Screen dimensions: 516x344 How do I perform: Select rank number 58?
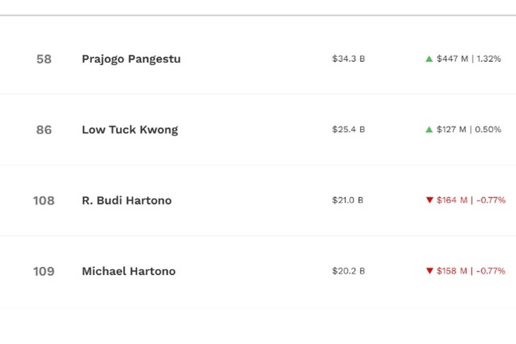click(44, 59)
